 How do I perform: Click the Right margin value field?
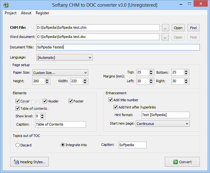[x=178, y=81]
